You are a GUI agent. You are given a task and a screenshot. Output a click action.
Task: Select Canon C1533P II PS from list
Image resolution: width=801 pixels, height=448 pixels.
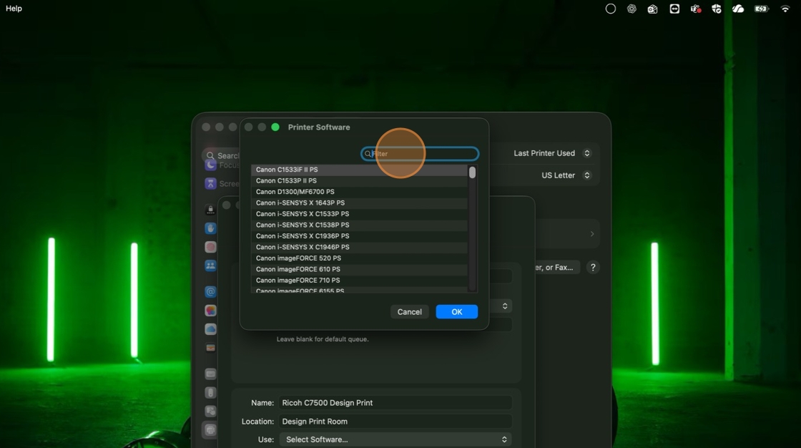[x=286, y=181]
